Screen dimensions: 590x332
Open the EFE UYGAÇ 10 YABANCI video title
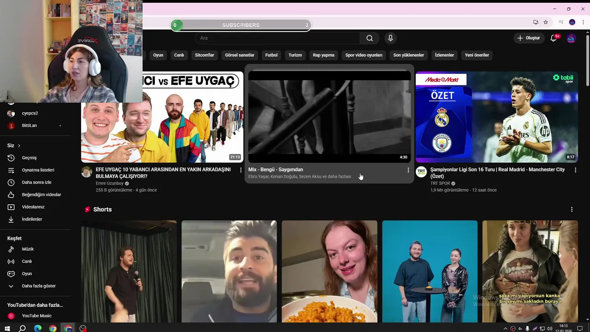coord(163,173)
